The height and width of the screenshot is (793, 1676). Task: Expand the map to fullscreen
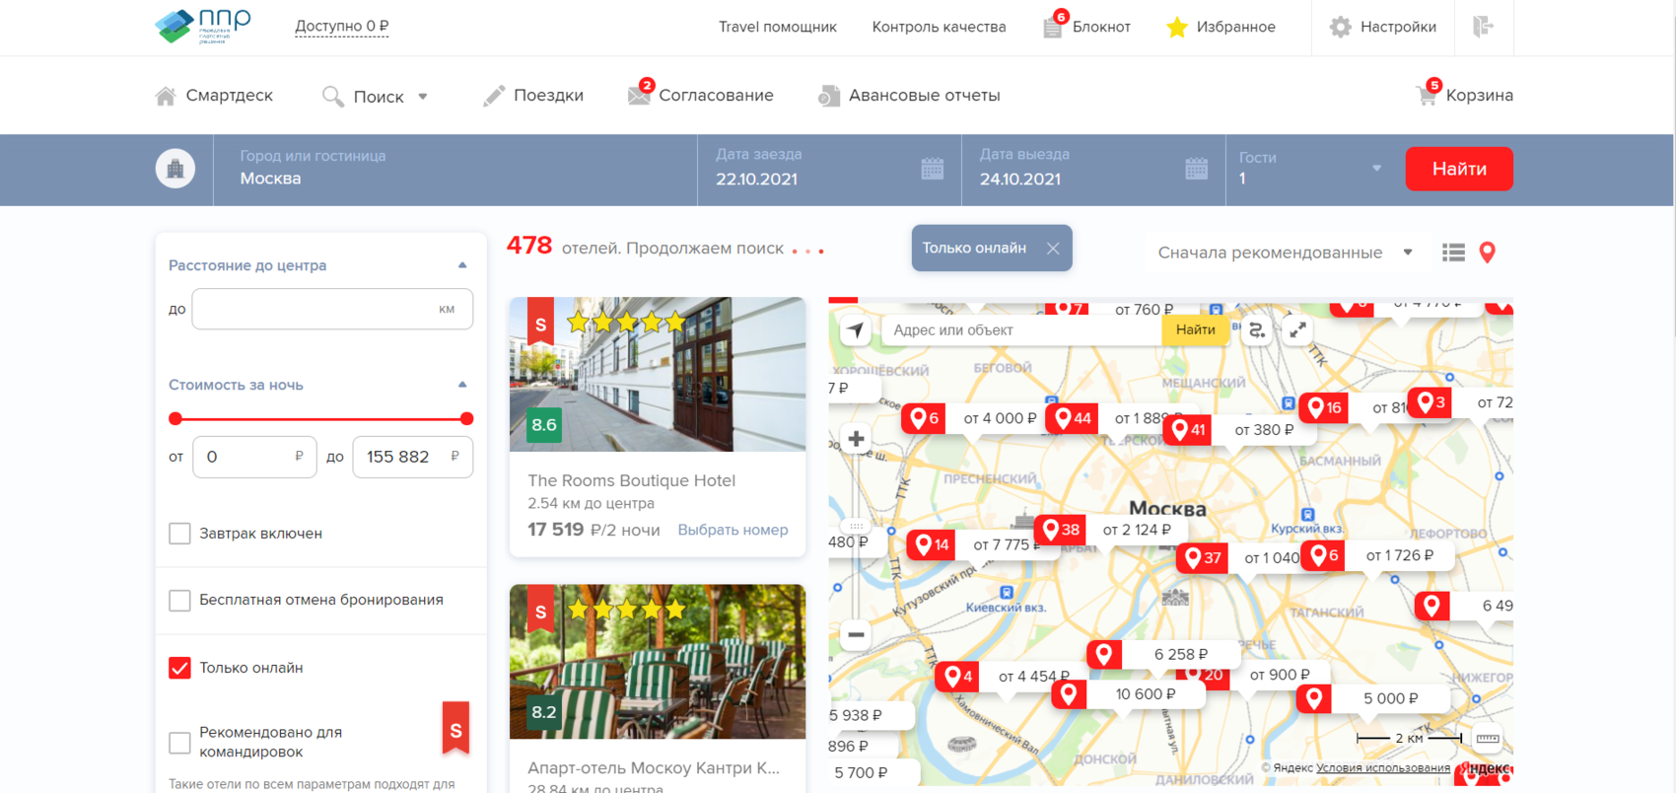click(x=1298, y=330)
